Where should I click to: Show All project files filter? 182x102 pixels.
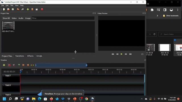pos(6,18)
